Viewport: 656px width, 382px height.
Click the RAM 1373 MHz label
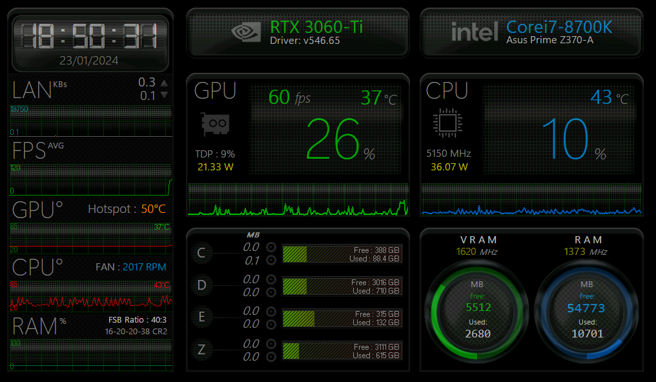[586, 252]
